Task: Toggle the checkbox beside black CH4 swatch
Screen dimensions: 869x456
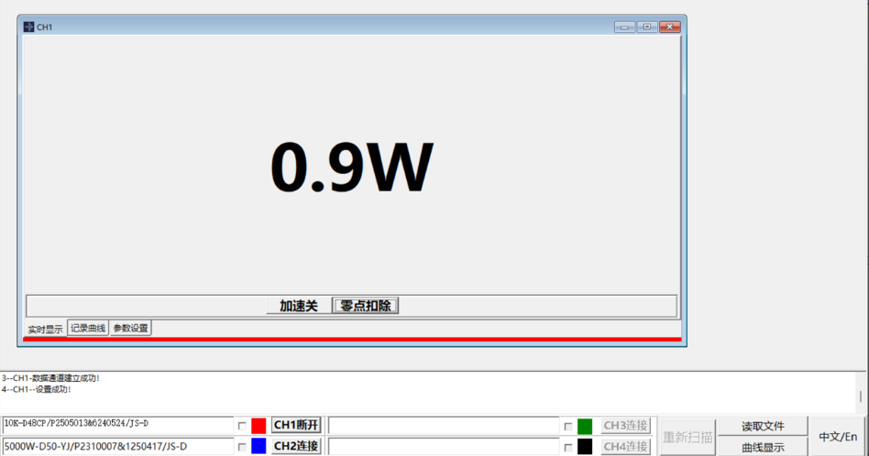Action: pos(567,447)
